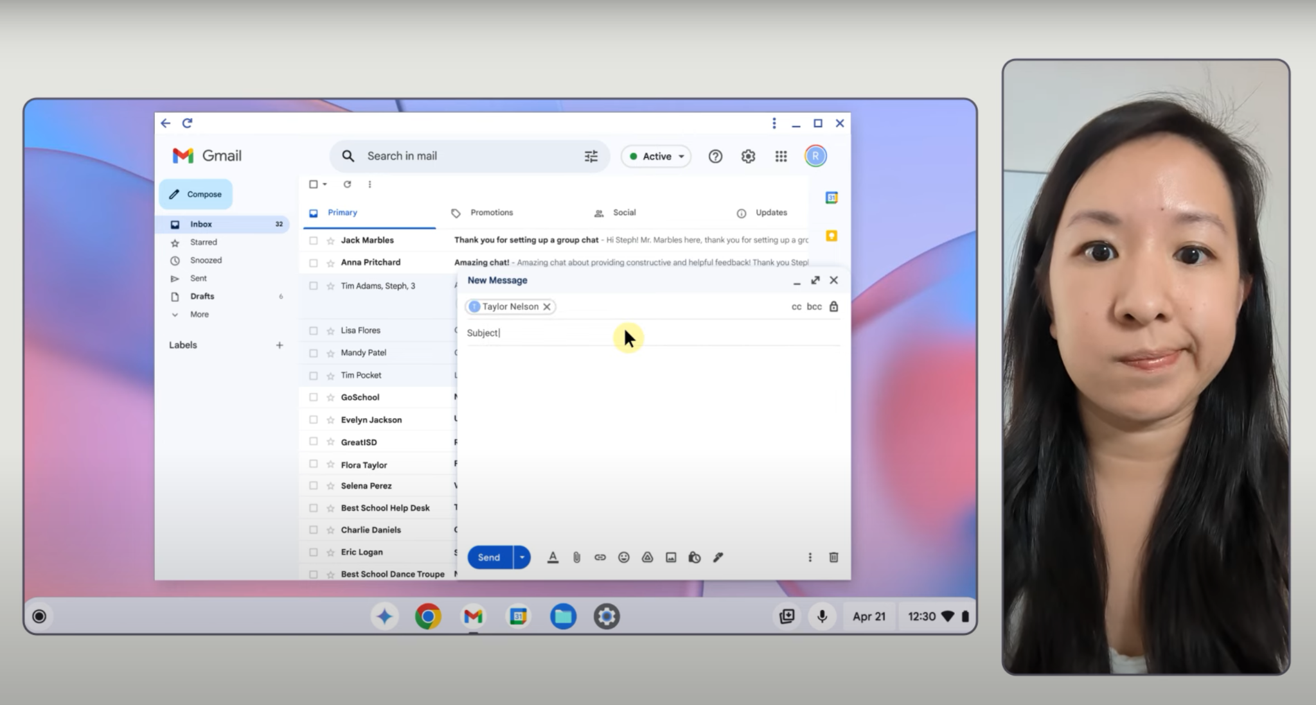Click the discard draft trash icon
Image resolution: width=1316 pixels, height=705 pixels.
pos(831,557)
